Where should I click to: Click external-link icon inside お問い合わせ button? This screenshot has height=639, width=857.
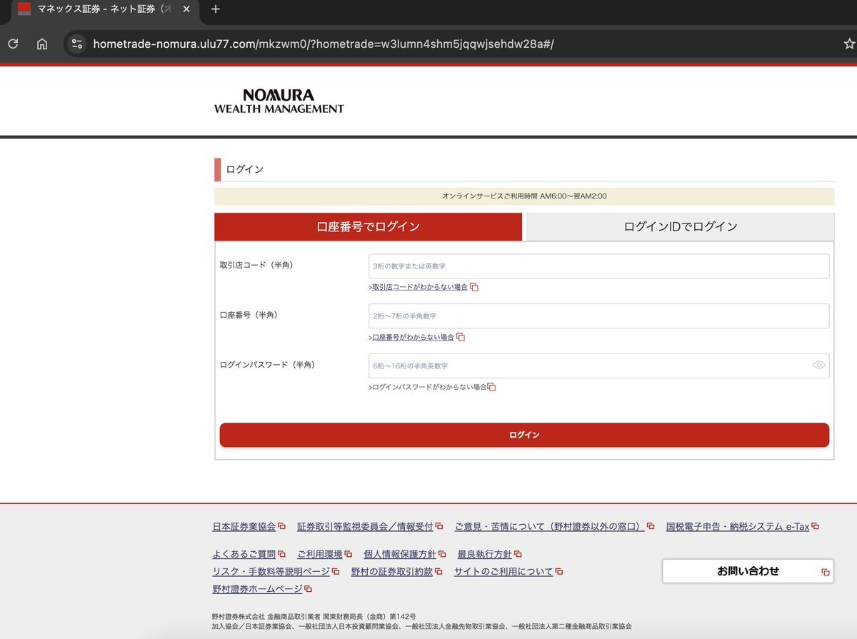coord(826,572)
